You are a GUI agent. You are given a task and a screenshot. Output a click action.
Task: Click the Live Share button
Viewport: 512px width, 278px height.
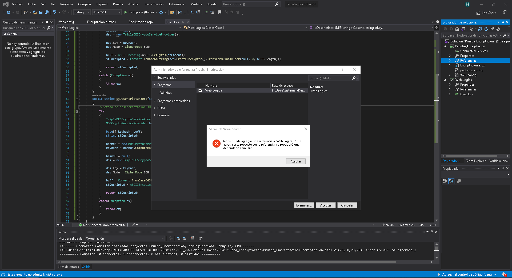486,13
